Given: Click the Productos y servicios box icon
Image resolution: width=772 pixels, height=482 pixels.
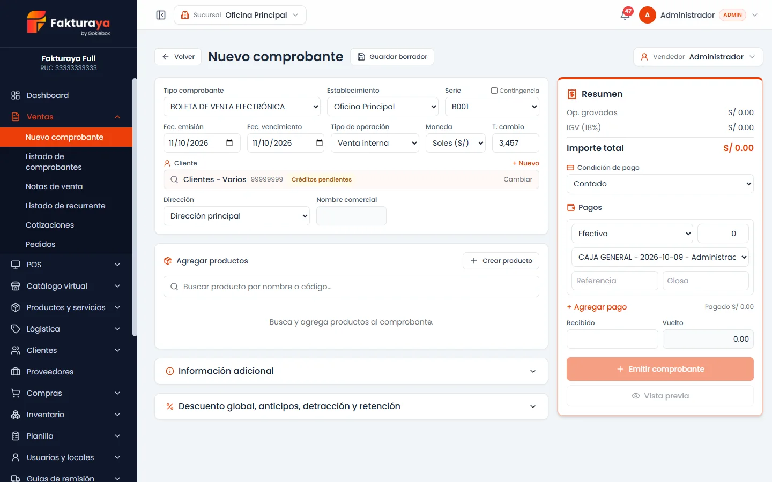Looking at the screenshot, I should pyautogui.click(x=16, y=307).
